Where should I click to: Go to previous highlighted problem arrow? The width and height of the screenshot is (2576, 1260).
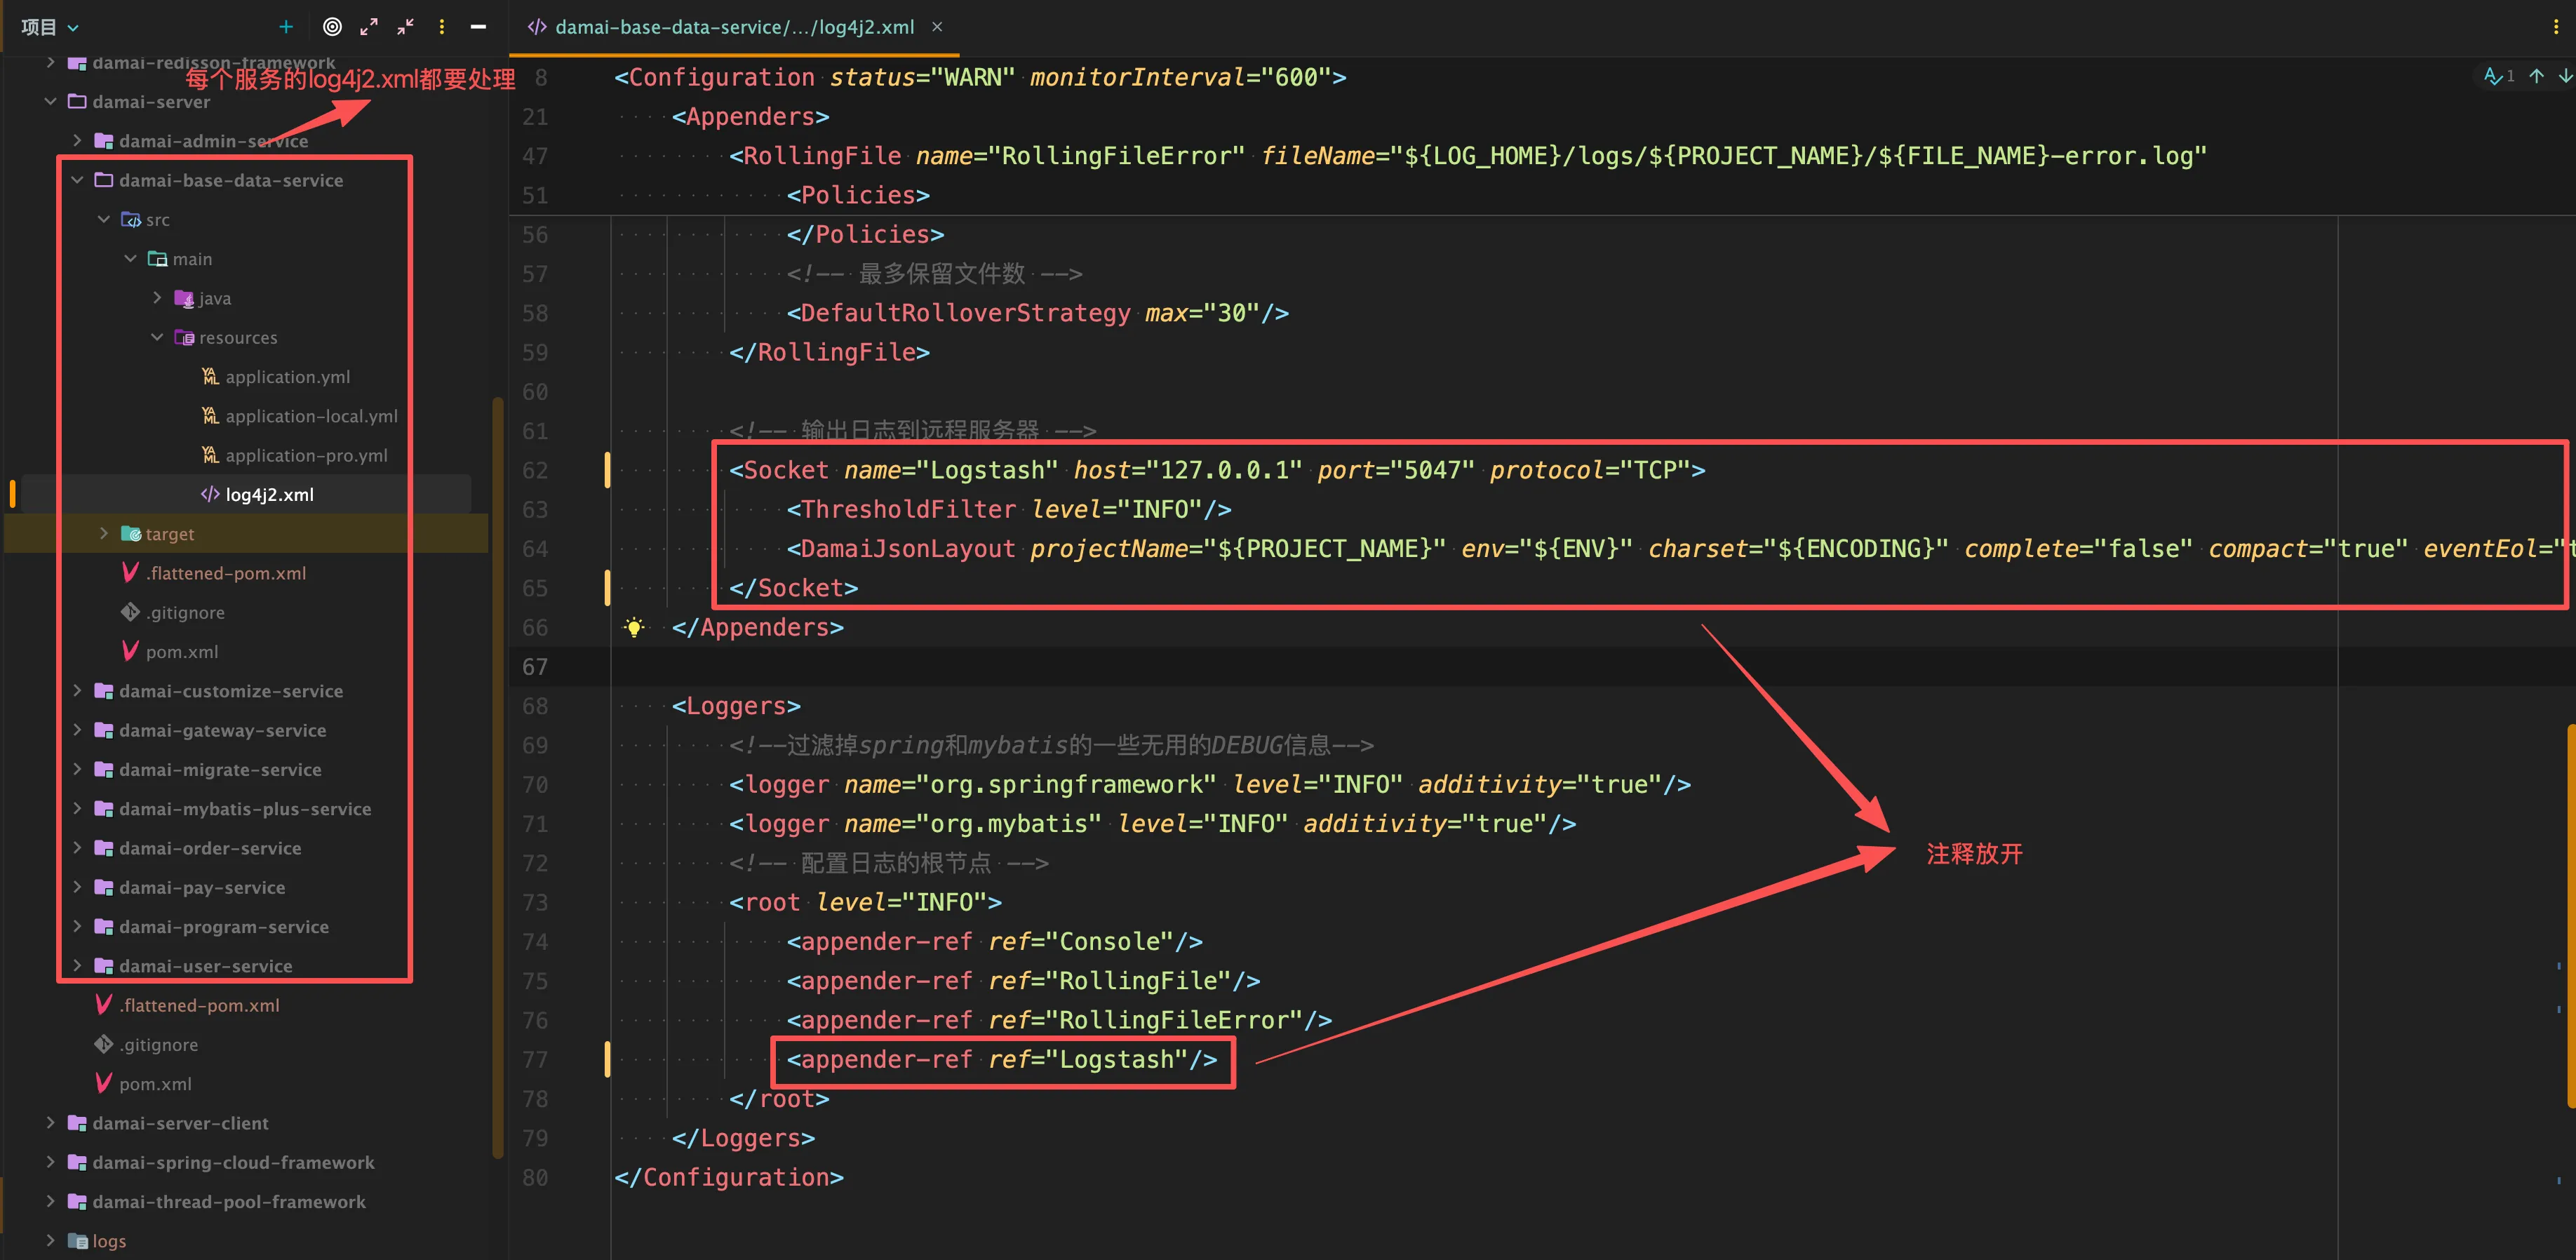coord(2537,76)
